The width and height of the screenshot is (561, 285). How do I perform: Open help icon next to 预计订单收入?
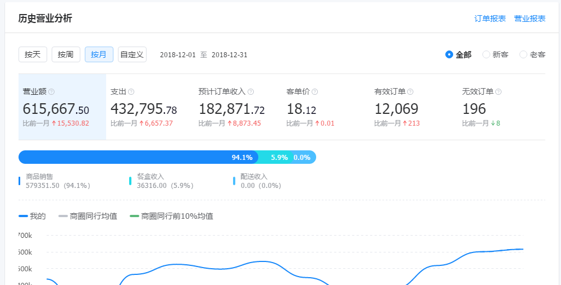click(251, 92)
